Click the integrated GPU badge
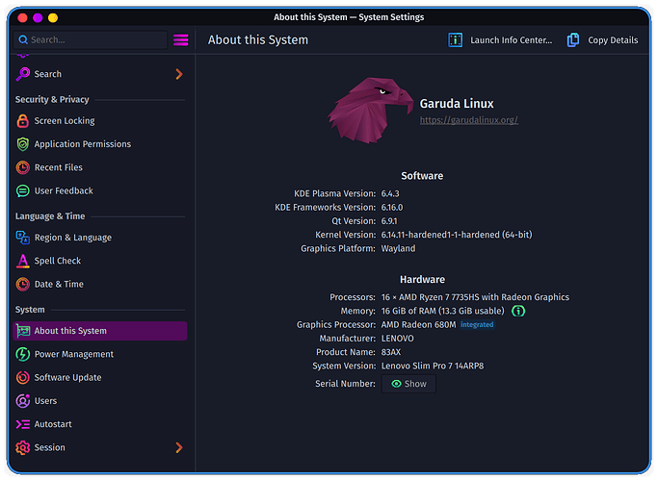Screen dimensions: 658x480 (477, 325)
